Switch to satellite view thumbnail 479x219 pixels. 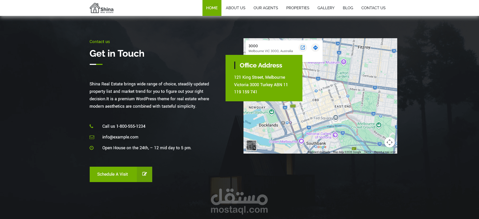click(x=251, y=145)
